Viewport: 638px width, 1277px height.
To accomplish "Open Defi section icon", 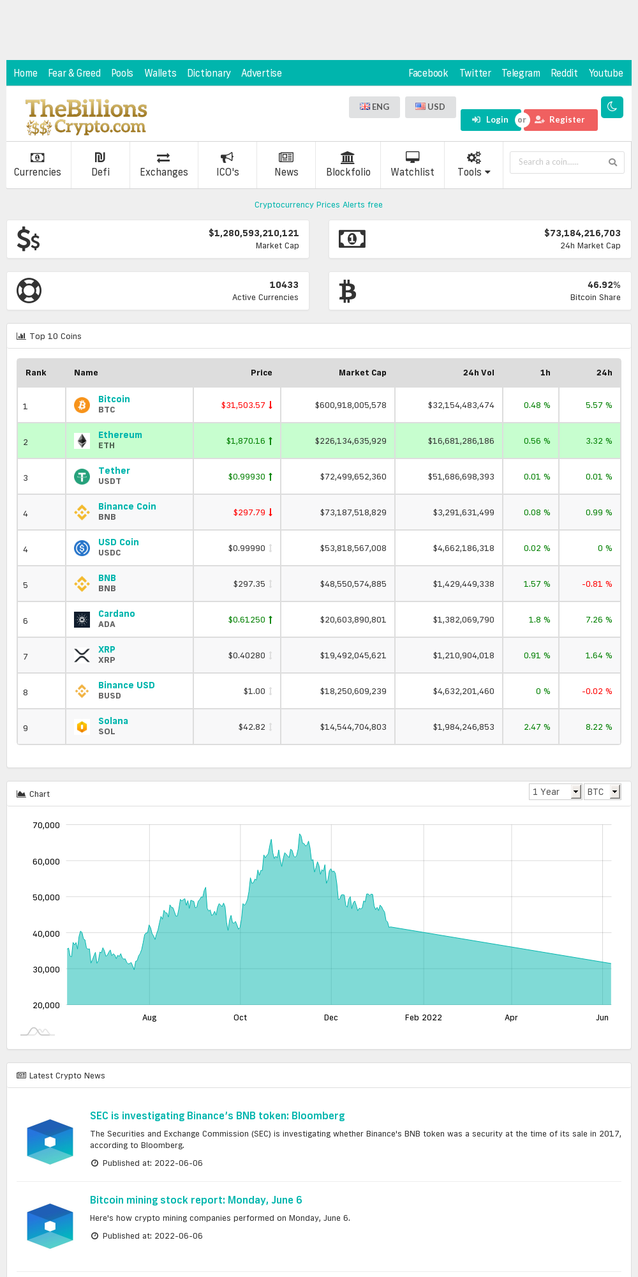I will (x=100, y=157).
